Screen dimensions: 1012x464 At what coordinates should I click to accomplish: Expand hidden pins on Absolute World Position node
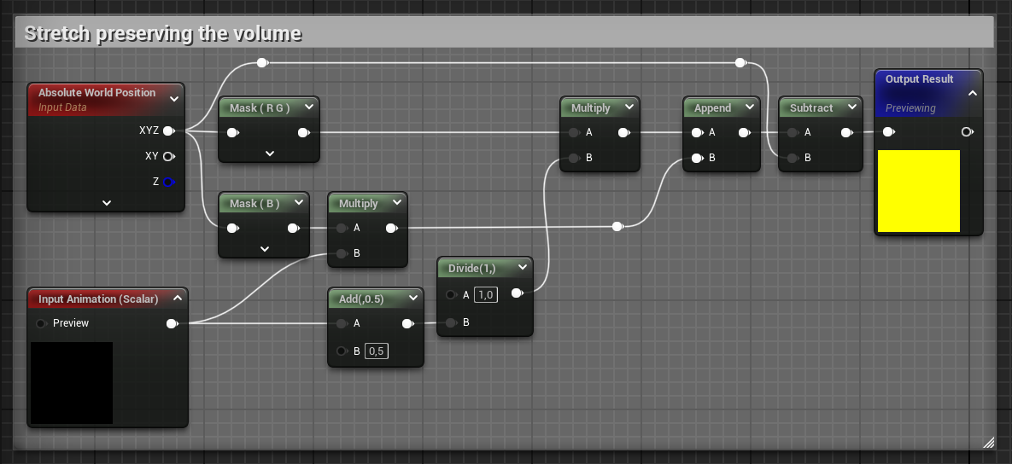pyautogui.click(x=107, y=203)
